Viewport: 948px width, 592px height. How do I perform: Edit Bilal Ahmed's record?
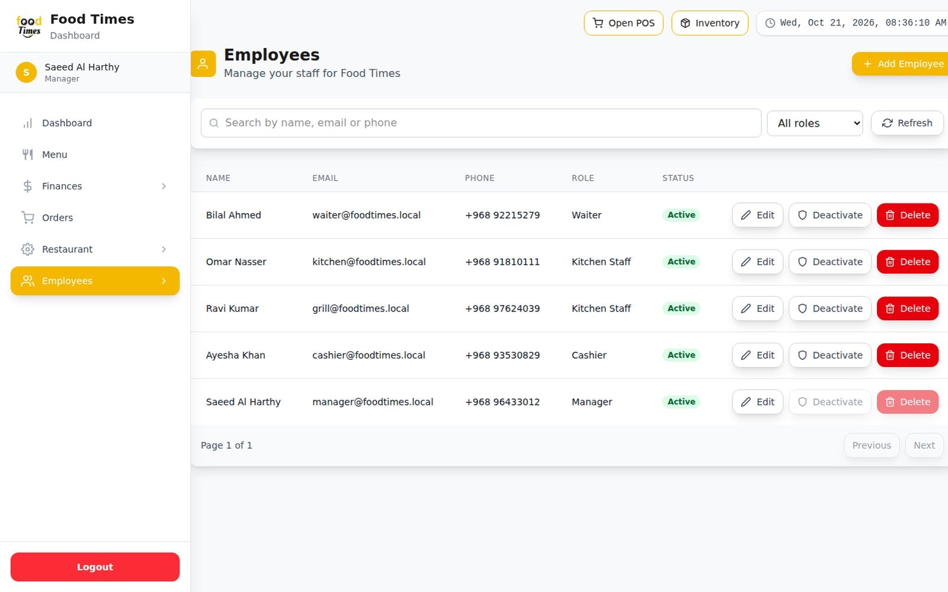coord(757,215)
